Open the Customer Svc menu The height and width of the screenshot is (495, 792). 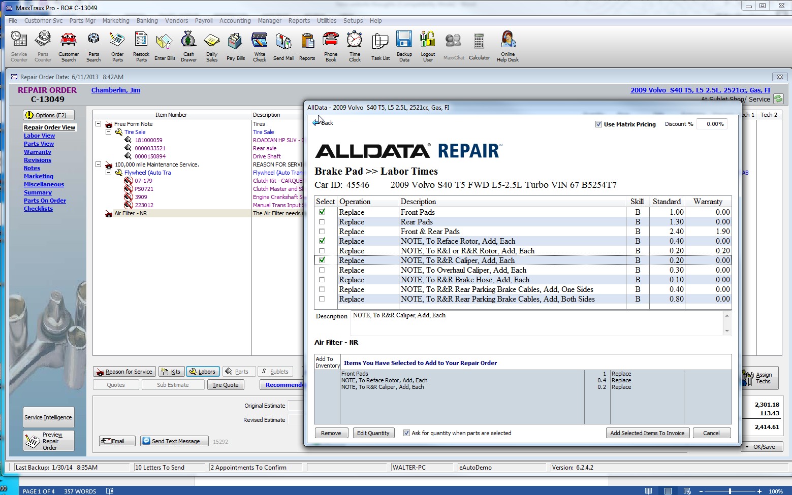click(x=43, y=21)
